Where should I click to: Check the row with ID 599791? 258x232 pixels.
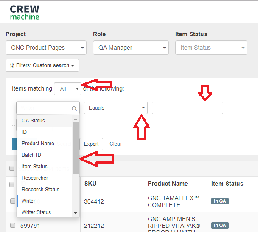(13, 225)
